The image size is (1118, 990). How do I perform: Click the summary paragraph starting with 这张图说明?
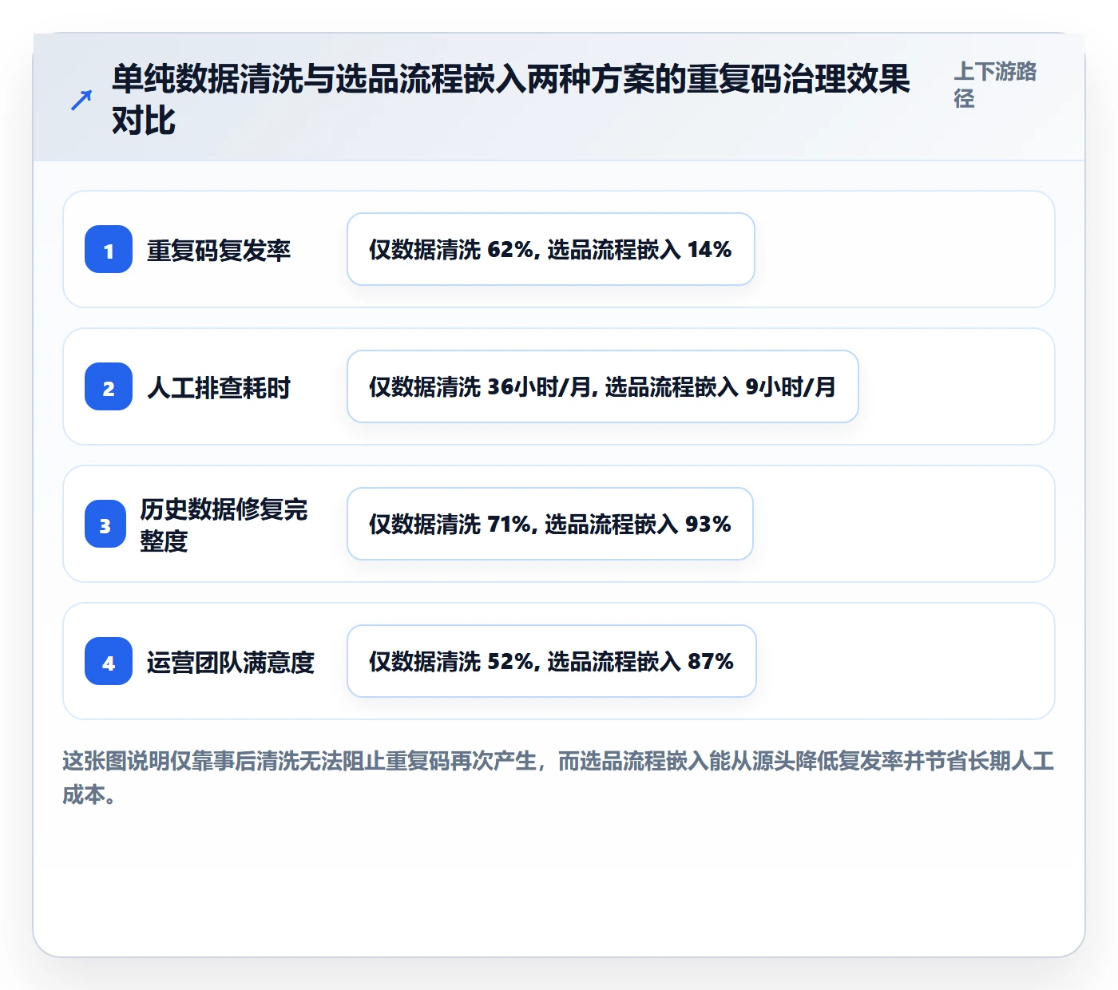(x=558, y=777)
